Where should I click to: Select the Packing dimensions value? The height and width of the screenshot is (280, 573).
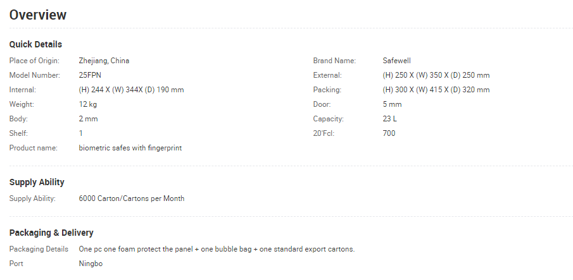[436, 90]
